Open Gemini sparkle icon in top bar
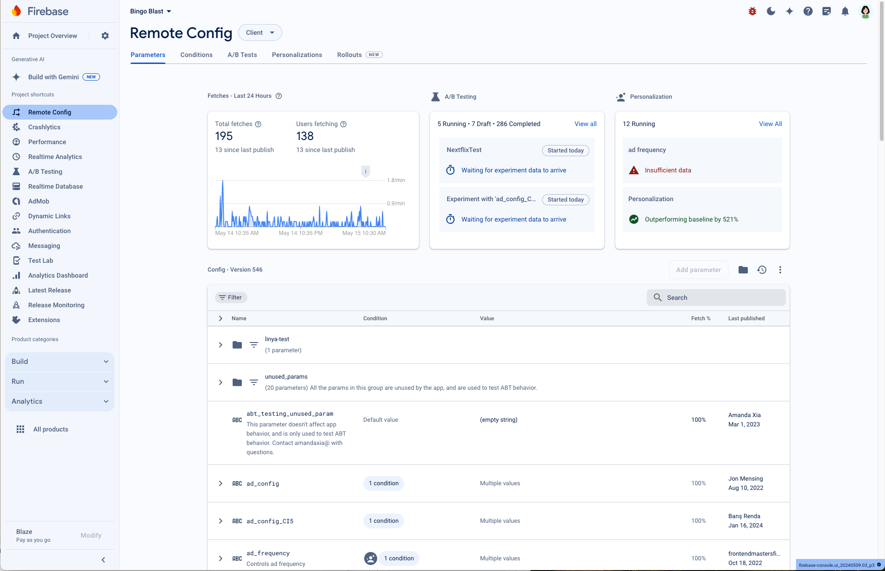This screenshot has width=885, height=571. tap(790, 11)
